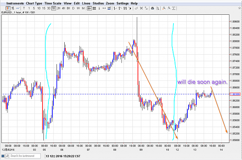Switch to 4H time scale
The width and height of the screenshot is (242, 160).
coord(64,8)
